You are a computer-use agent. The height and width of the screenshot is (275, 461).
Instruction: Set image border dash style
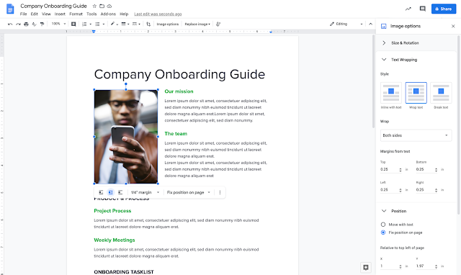tap(136, 24)
